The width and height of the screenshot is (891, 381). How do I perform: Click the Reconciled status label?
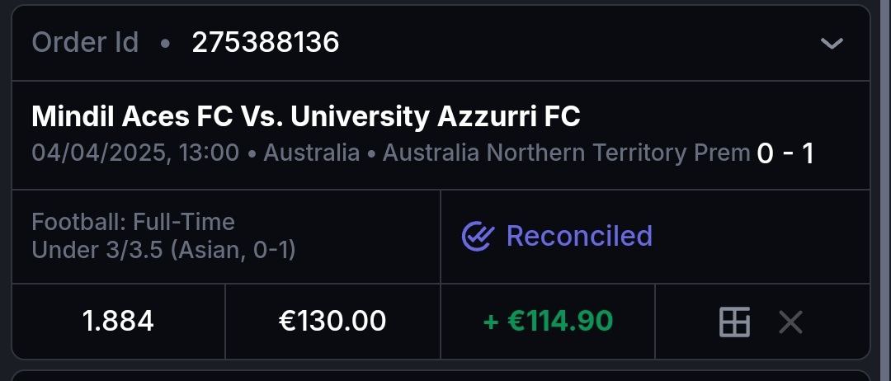579,237
